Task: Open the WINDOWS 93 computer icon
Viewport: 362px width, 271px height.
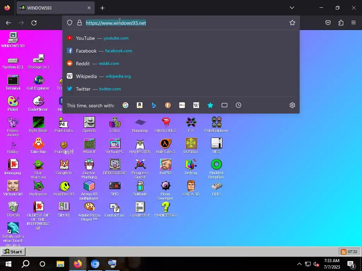Action: (x=13, y=38)
